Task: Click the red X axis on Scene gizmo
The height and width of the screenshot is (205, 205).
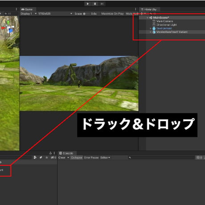Action: coord(3,28)
